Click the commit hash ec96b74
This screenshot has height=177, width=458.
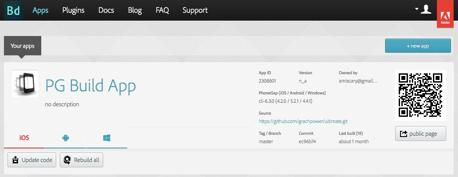(307, 142)
